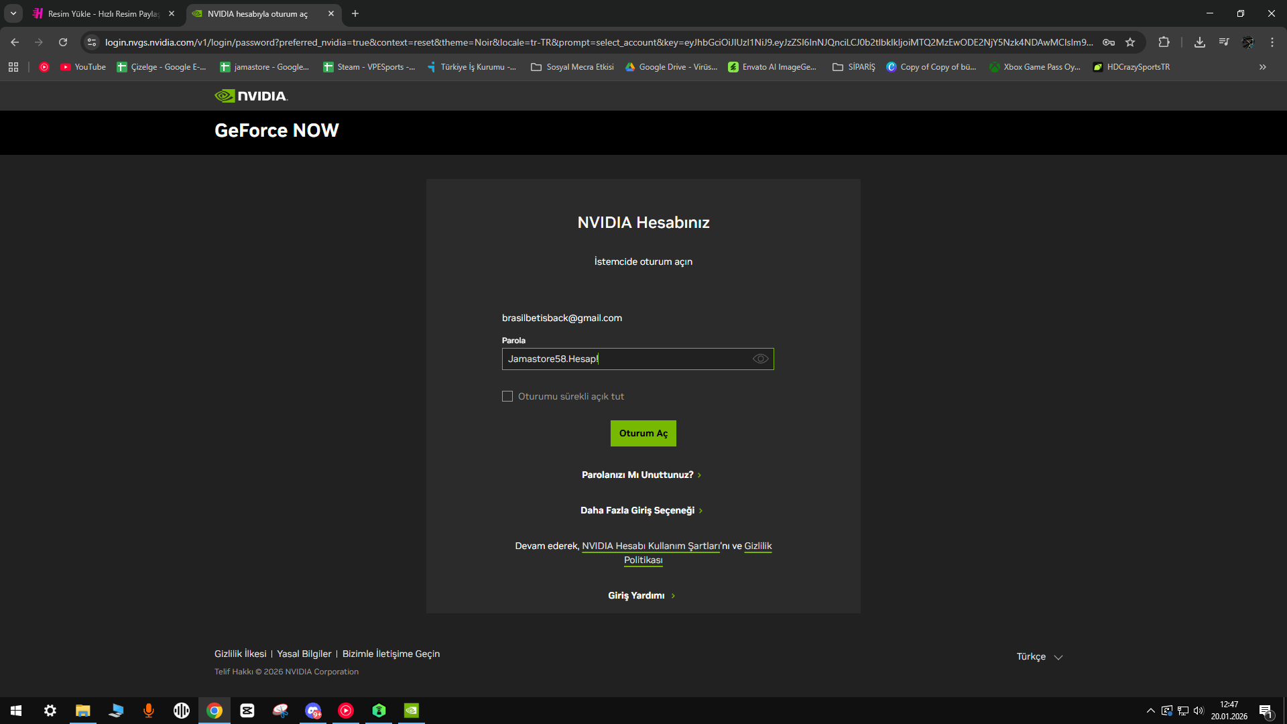Open the Copy of Copy of bü... bookmark
This screenshot has width=1287, height=724.
[x=931, y=67]
